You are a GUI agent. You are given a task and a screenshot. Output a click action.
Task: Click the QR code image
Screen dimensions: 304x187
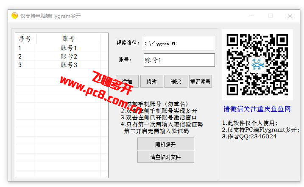click(x=257, y=65)
